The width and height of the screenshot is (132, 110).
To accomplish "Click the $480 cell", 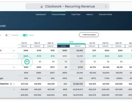I will (x=39, y=73).
